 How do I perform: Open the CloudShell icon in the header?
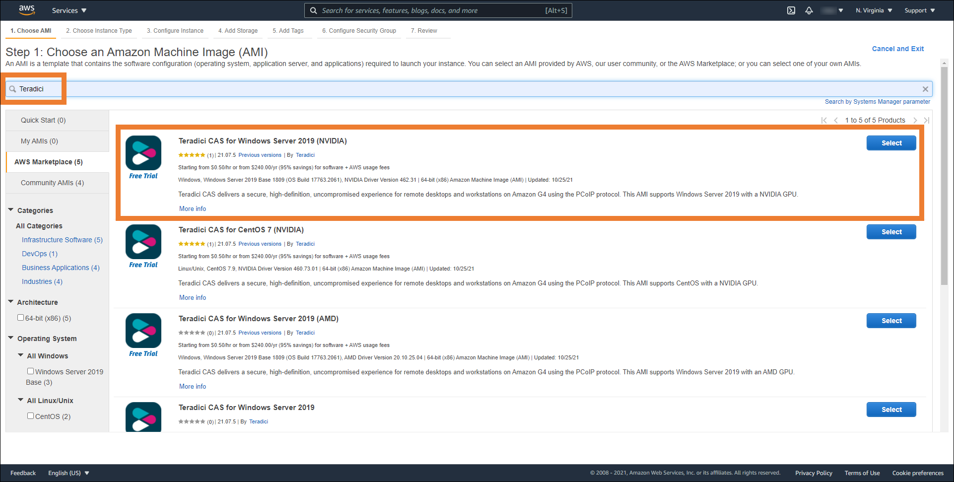pos(791,10)
